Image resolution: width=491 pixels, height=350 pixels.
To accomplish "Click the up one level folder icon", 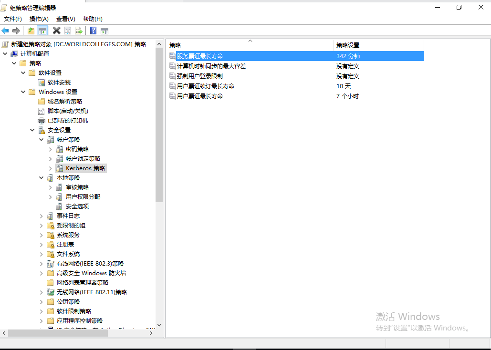I will (x=30, y=30).
